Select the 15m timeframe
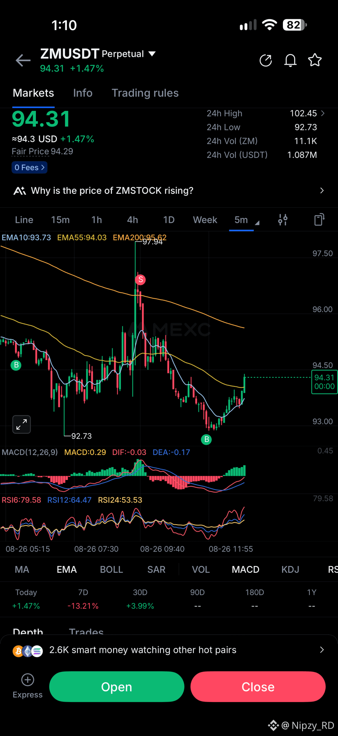 click(60, 220)
